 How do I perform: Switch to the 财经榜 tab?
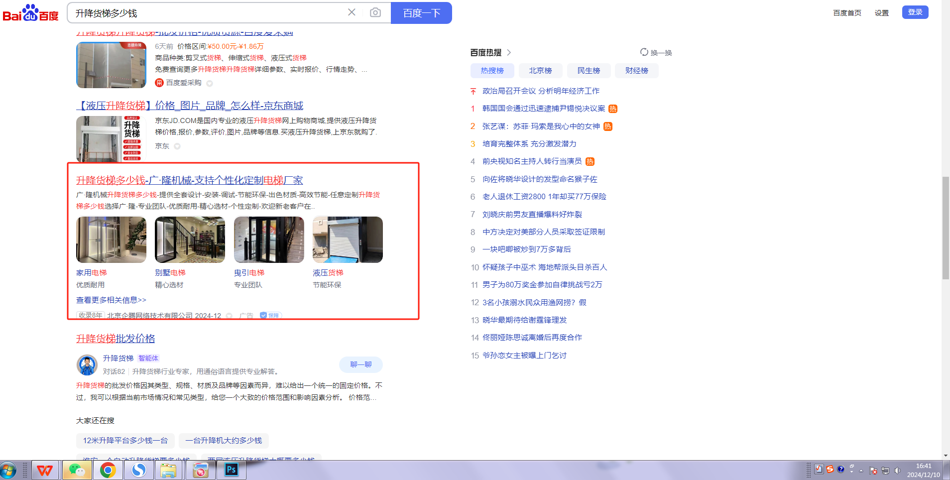click(636, 71)
